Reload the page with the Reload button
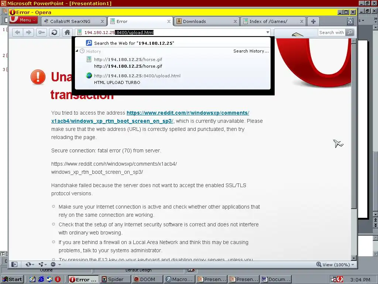378x284 pixels. click(54, 33)
